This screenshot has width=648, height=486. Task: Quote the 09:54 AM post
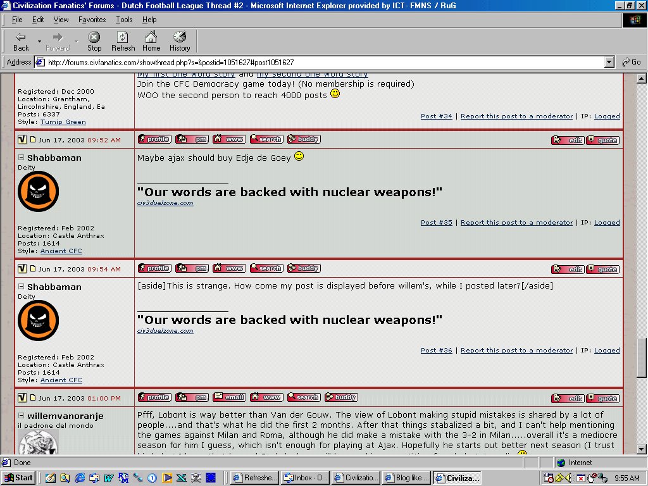(603, 269)
